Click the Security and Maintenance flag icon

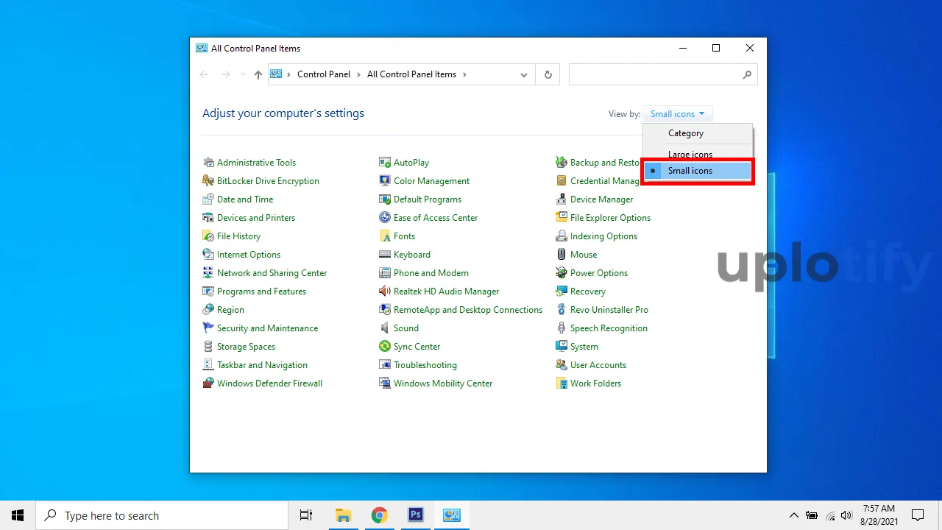click(208, 328)
